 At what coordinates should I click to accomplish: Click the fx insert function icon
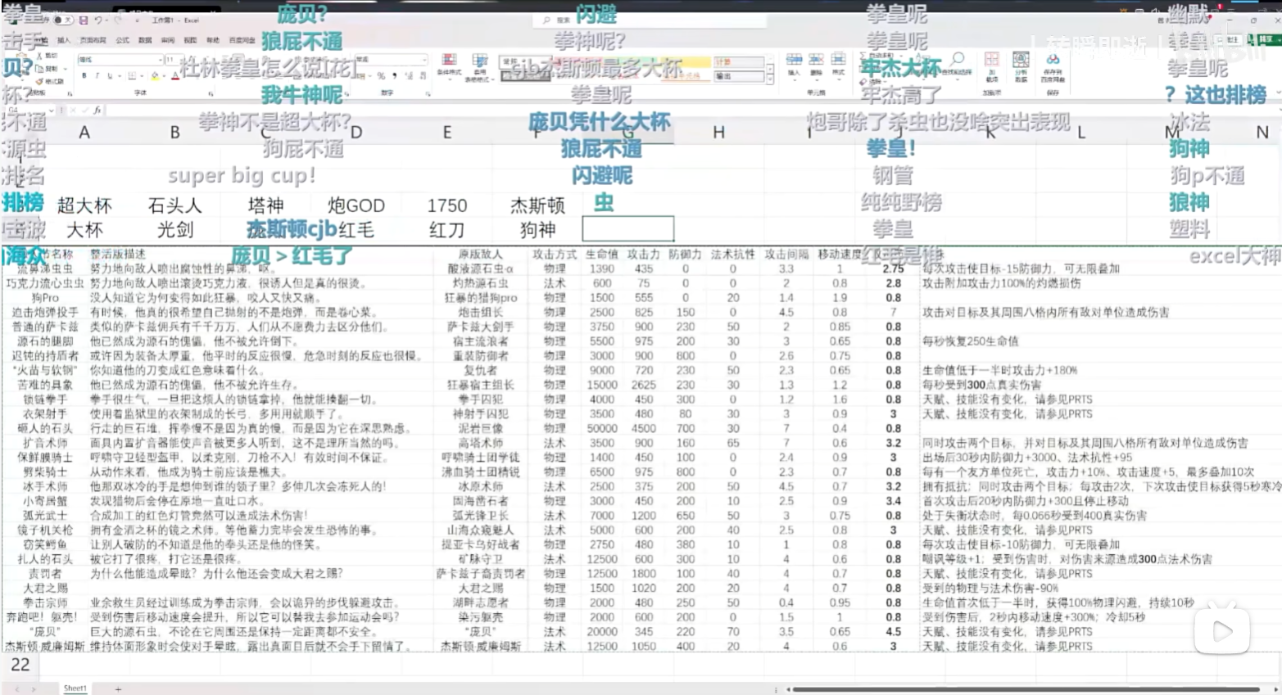[x=97, y=110]
